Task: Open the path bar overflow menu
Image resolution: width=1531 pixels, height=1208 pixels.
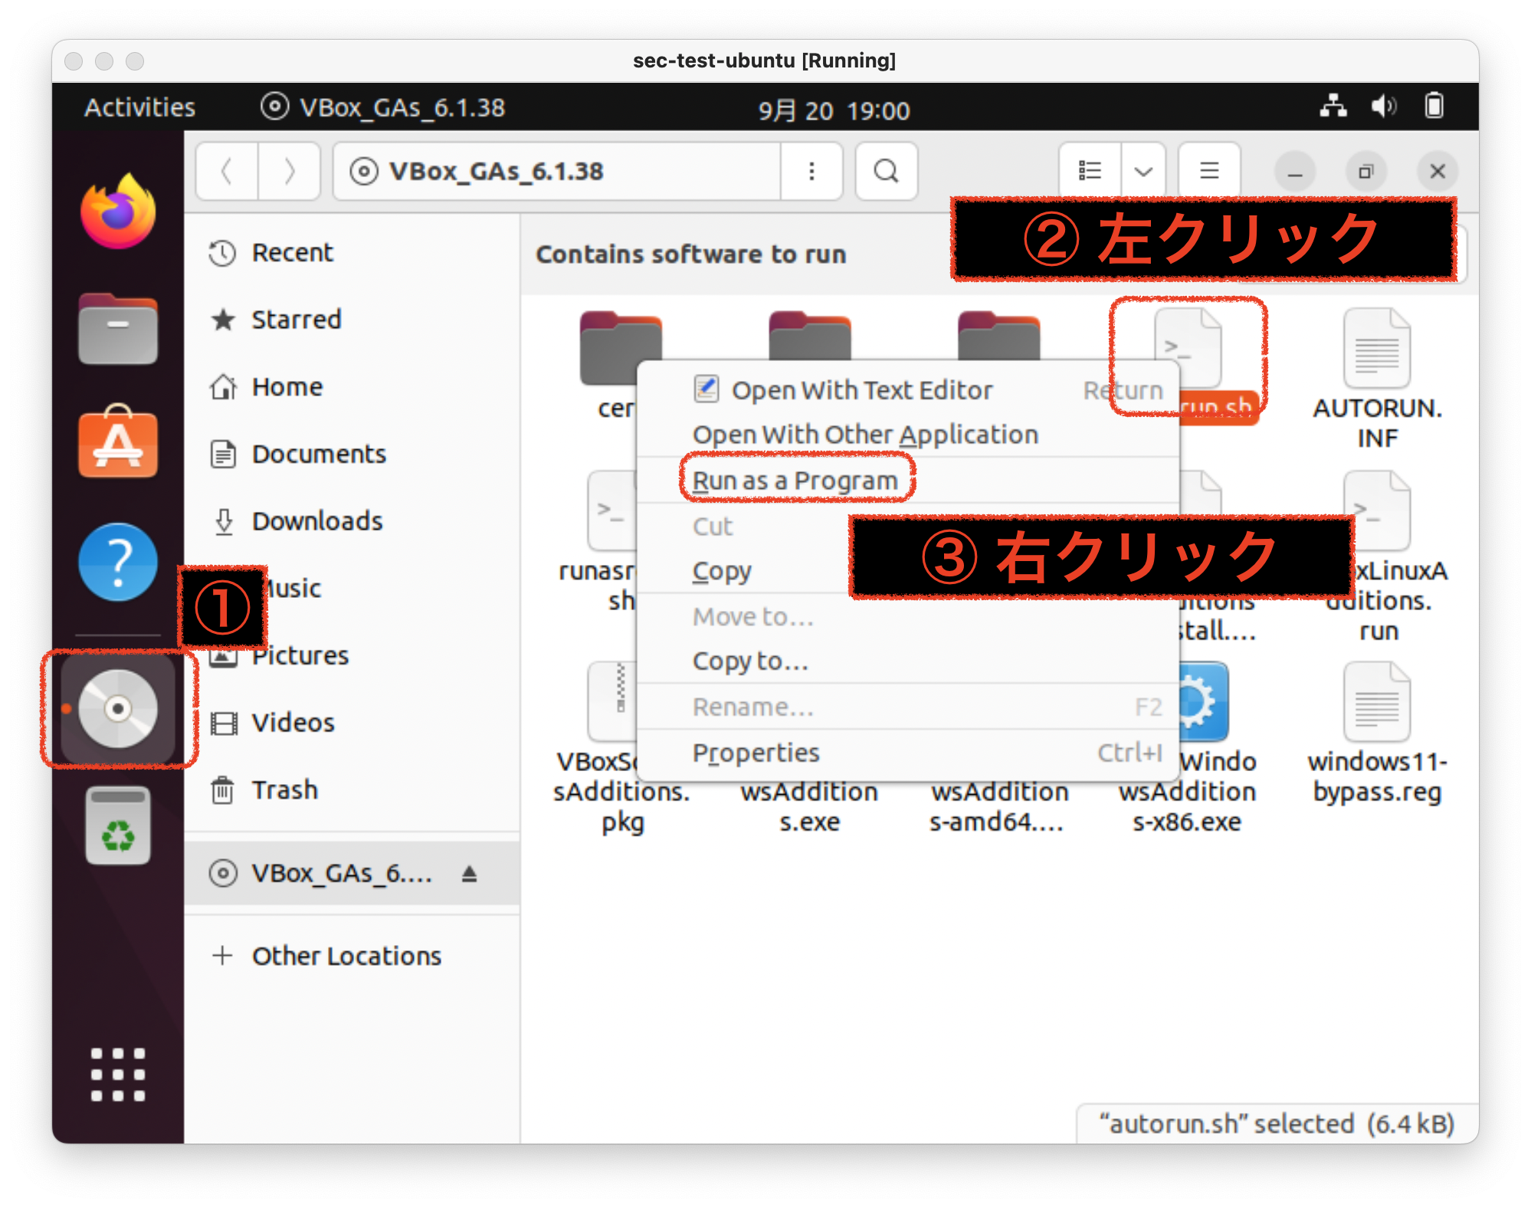Action: pos(811,171)
